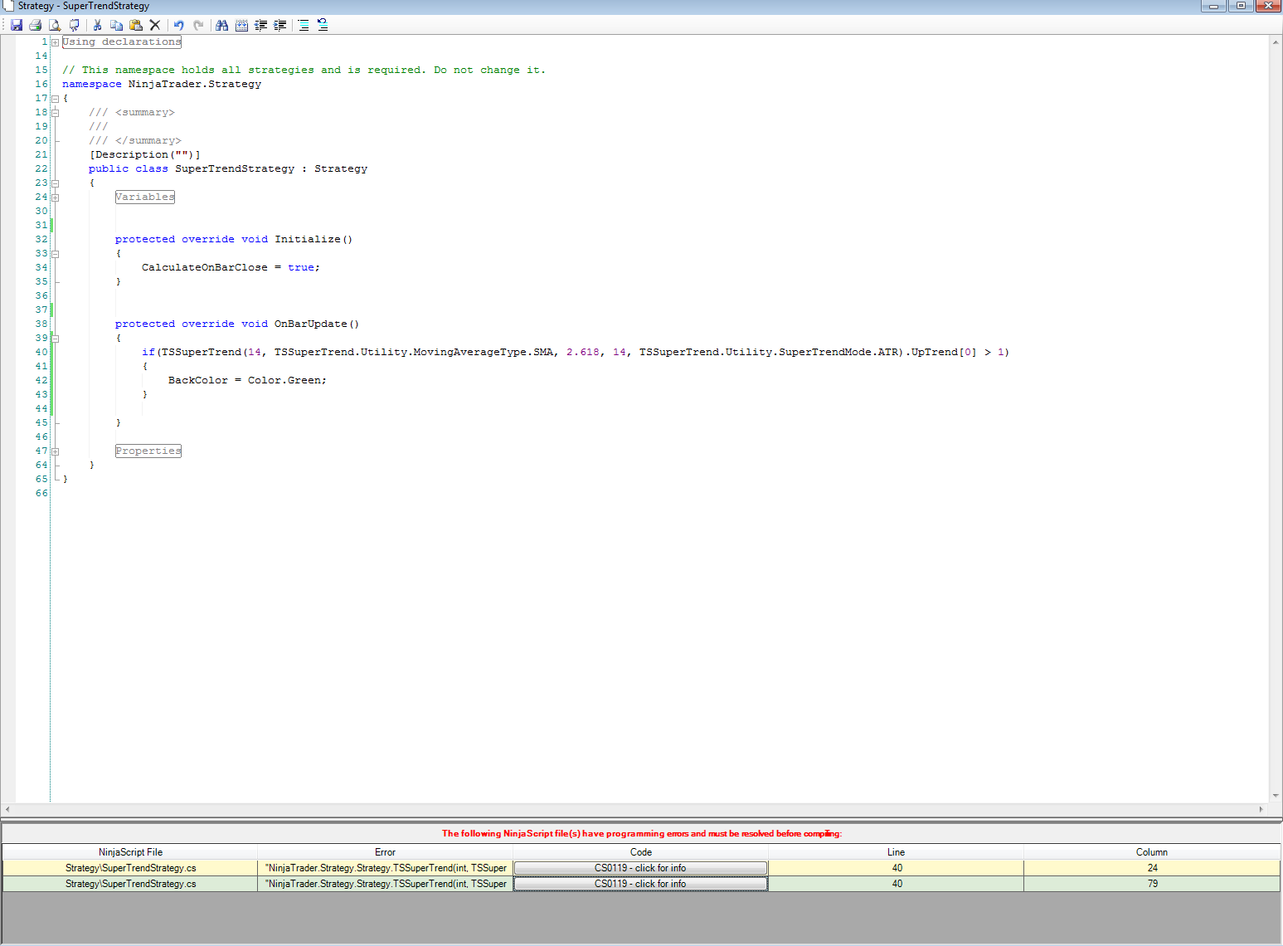
Task: Click the comment selected lines icon
Action: (304, 25)
